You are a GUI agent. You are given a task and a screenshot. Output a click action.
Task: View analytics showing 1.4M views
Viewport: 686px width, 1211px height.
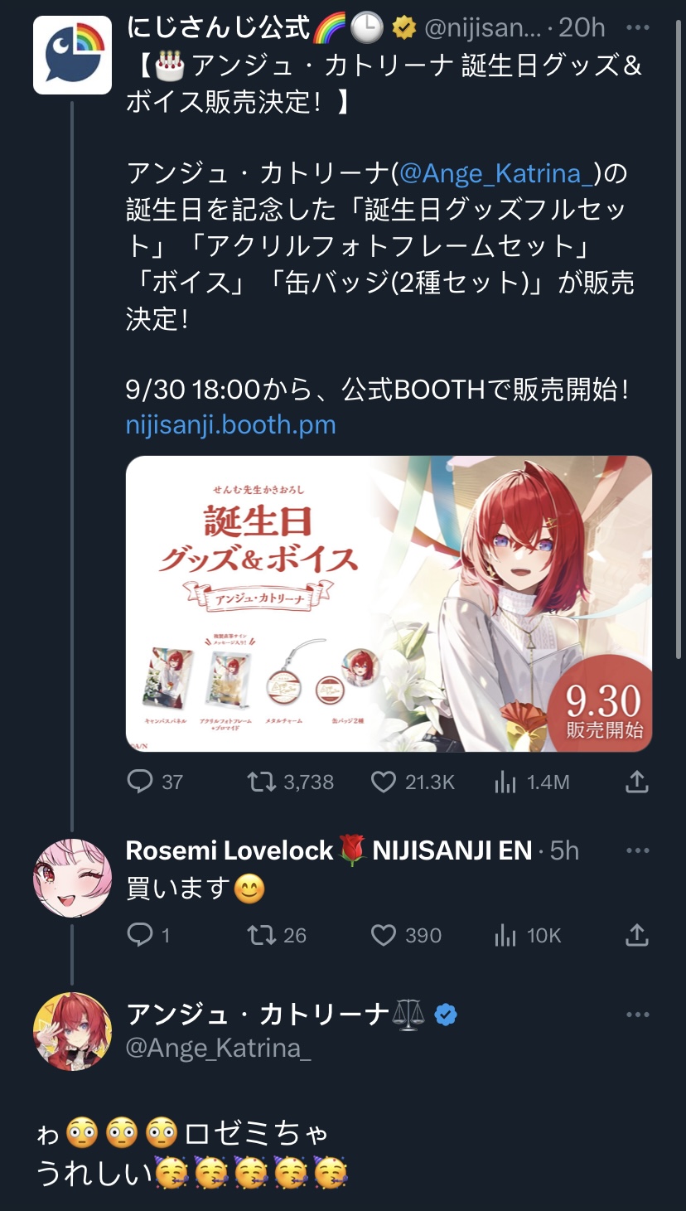[531, 782]
